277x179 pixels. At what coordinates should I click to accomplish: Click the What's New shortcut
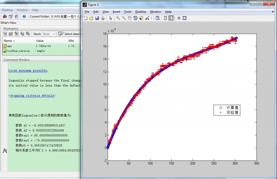coord(8,23)
